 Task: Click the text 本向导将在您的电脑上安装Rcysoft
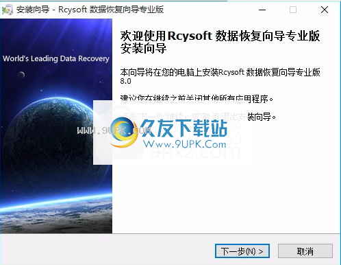[182, 72]
